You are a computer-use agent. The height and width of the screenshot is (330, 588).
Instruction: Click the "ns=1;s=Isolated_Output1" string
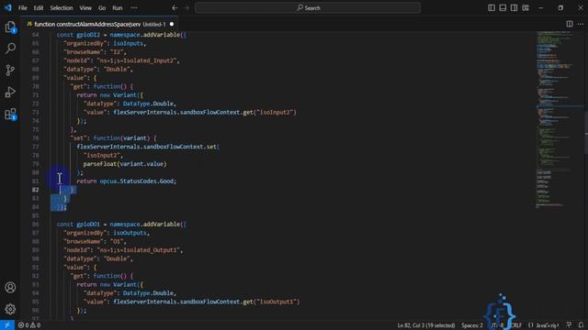click(139, 250)
